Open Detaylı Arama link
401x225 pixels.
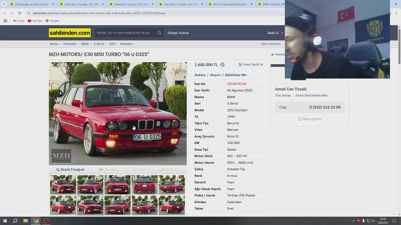[178, 33]
